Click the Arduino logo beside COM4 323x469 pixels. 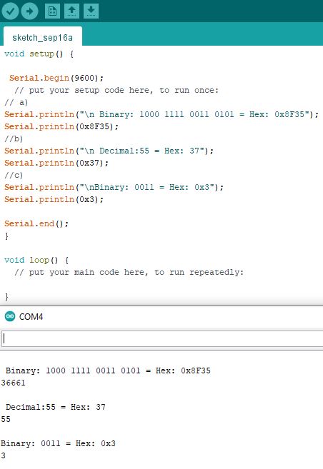(x=10, y=316)
